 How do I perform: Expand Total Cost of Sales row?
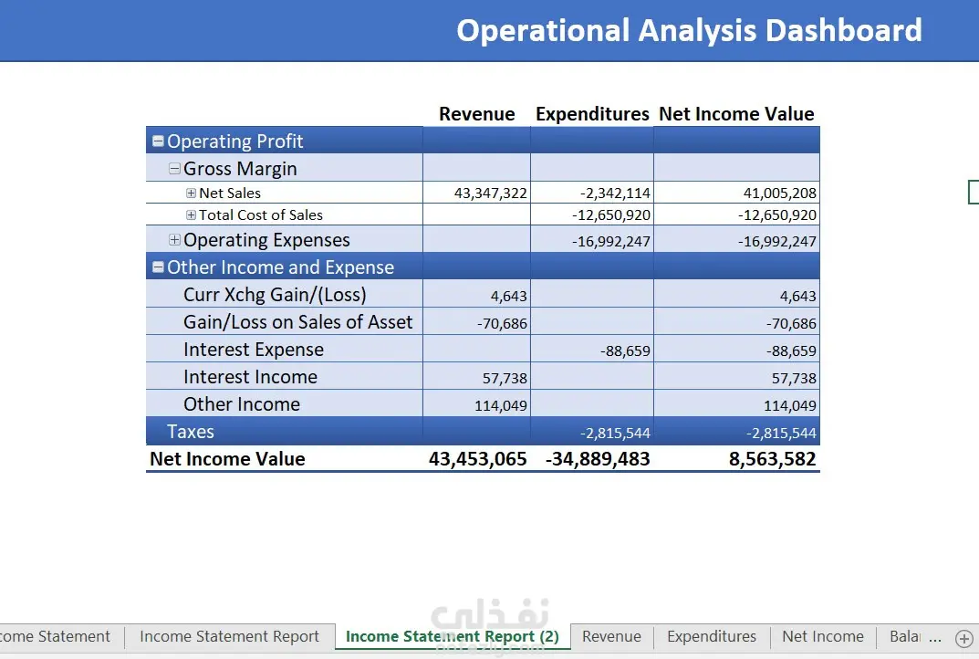click(191, 214)
